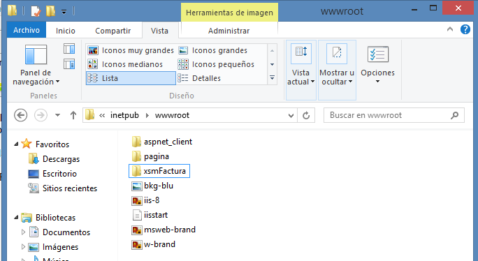Collapse the Favoritos tree node
This screenshot has height=261, width=478.
pos(16,144)
